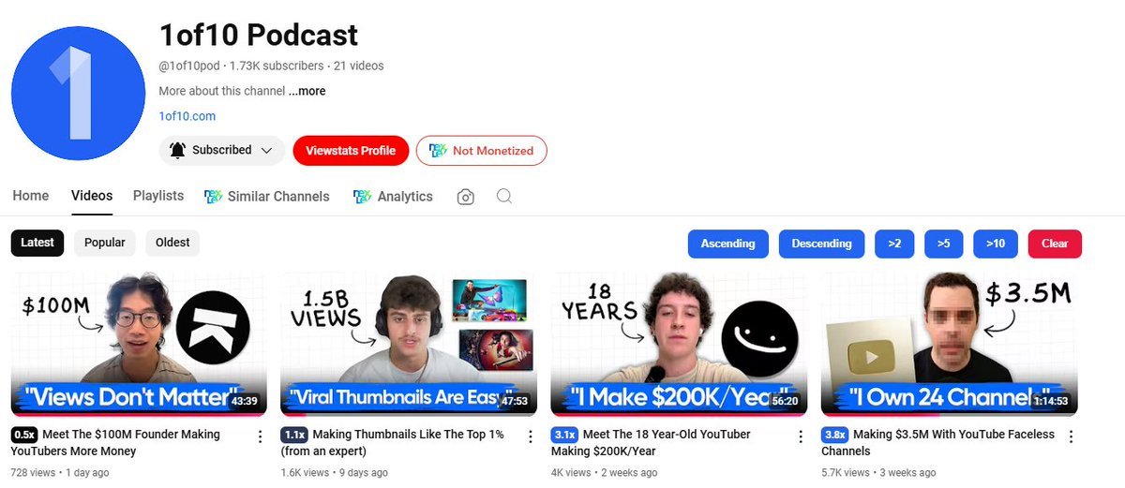This screenshot has width=1125, height=488.
Task: Select the Popular sort chip
Action: tap(105, 243)
